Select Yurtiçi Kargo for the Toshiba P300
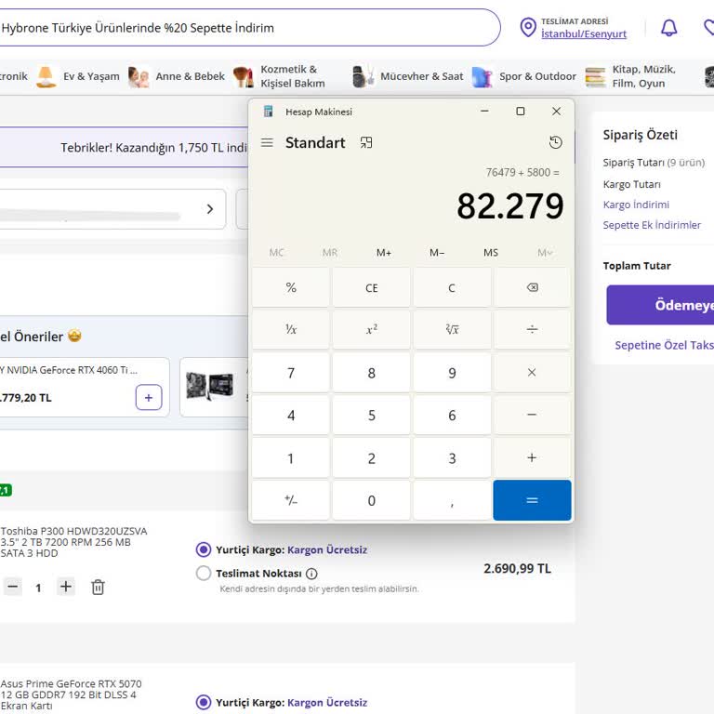The width and height of the screenshot is (714, 714). click(204, 549)
